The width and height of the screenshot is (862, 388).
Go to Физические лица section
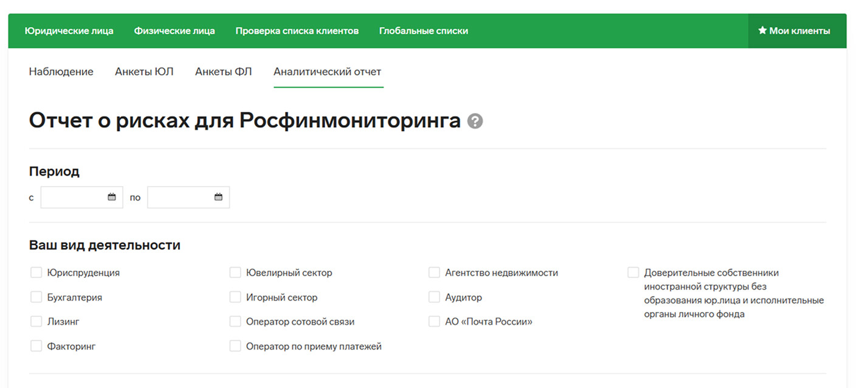tap(174, 31)
